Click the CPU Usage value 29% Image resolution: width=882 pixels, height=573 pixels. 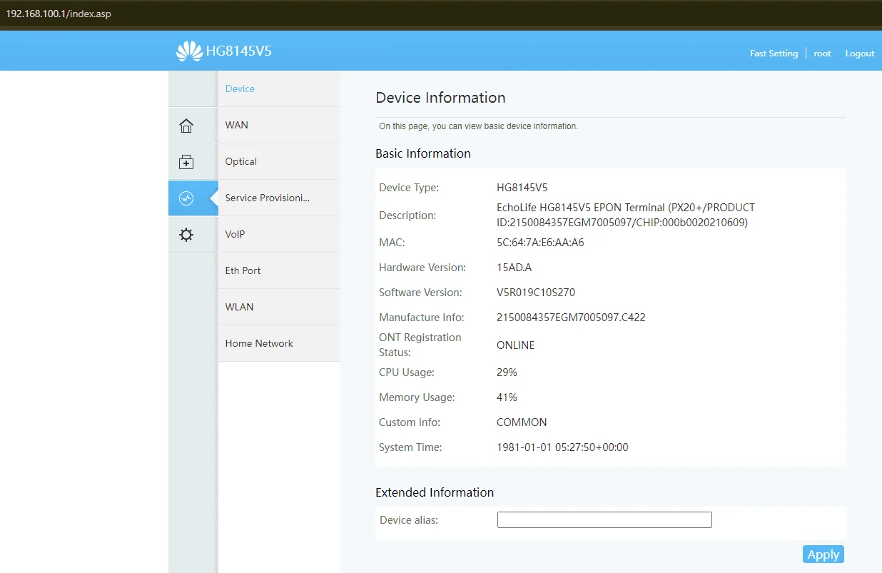507,372
